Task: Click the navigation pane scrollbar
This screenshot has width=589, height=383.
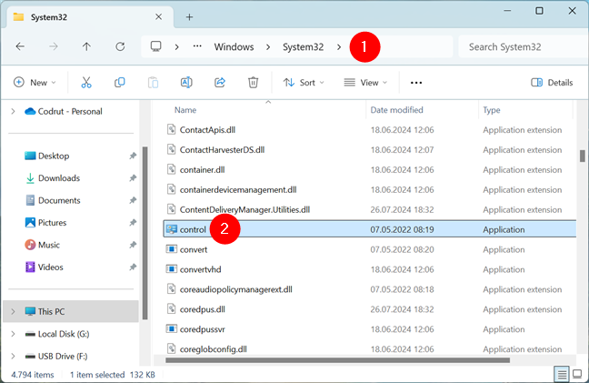Action: (145, 233)
